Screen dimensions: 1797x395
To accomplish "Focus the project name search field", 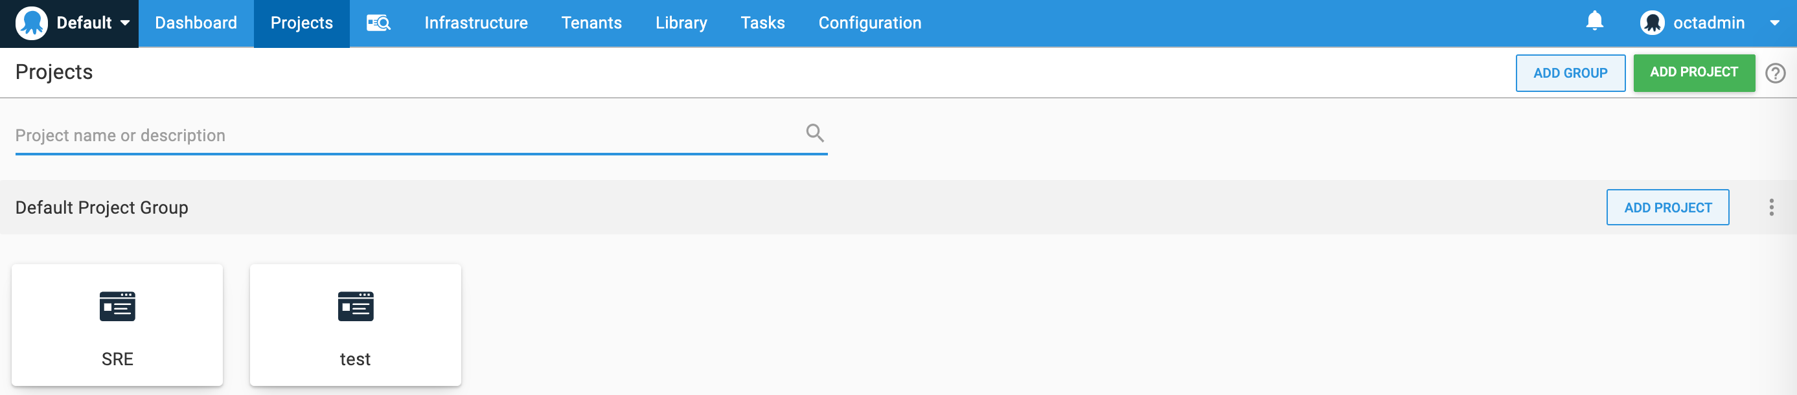I will tap(421, 135).
